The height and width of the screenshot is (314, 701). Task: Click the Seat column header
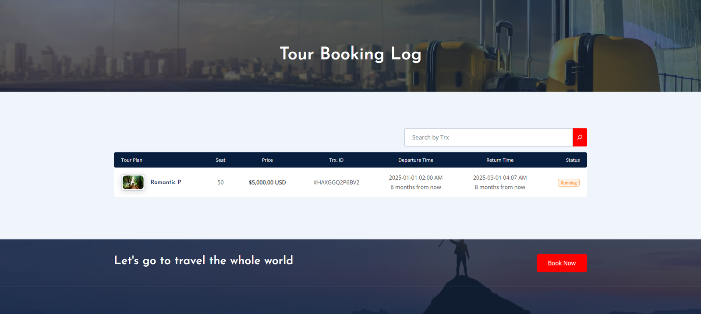(220, 160)
